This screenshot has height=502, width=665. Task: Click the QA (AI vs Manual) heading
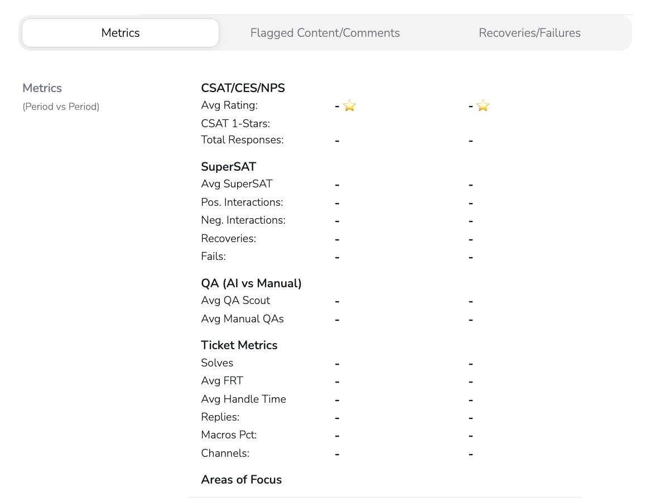[251, 283]
